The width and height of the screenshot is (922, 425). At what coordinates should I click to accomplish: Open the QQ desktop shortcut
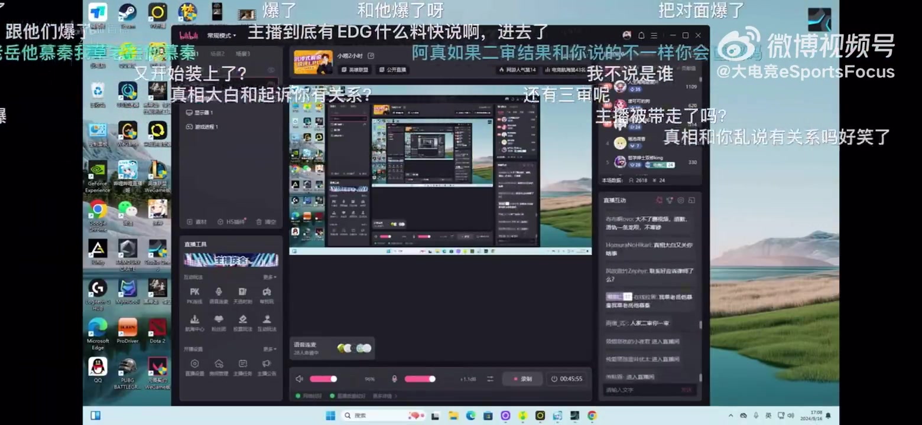(98, 371)
